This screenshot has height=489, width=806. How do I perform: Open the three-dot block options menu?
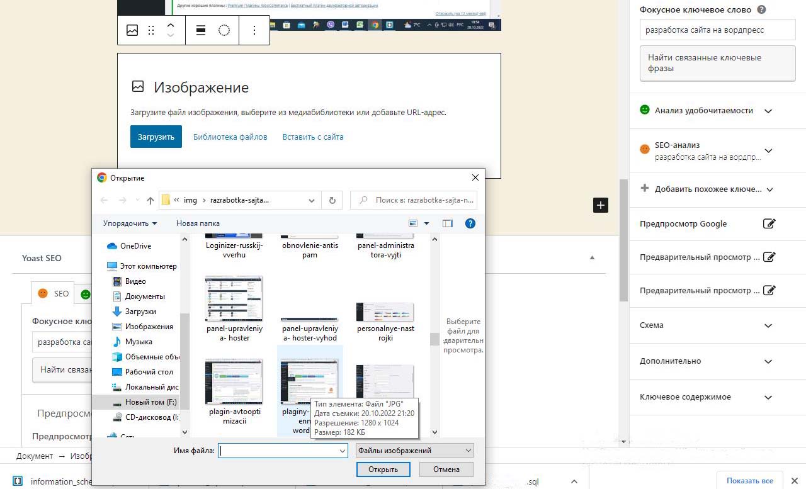(x=254, y=30)
